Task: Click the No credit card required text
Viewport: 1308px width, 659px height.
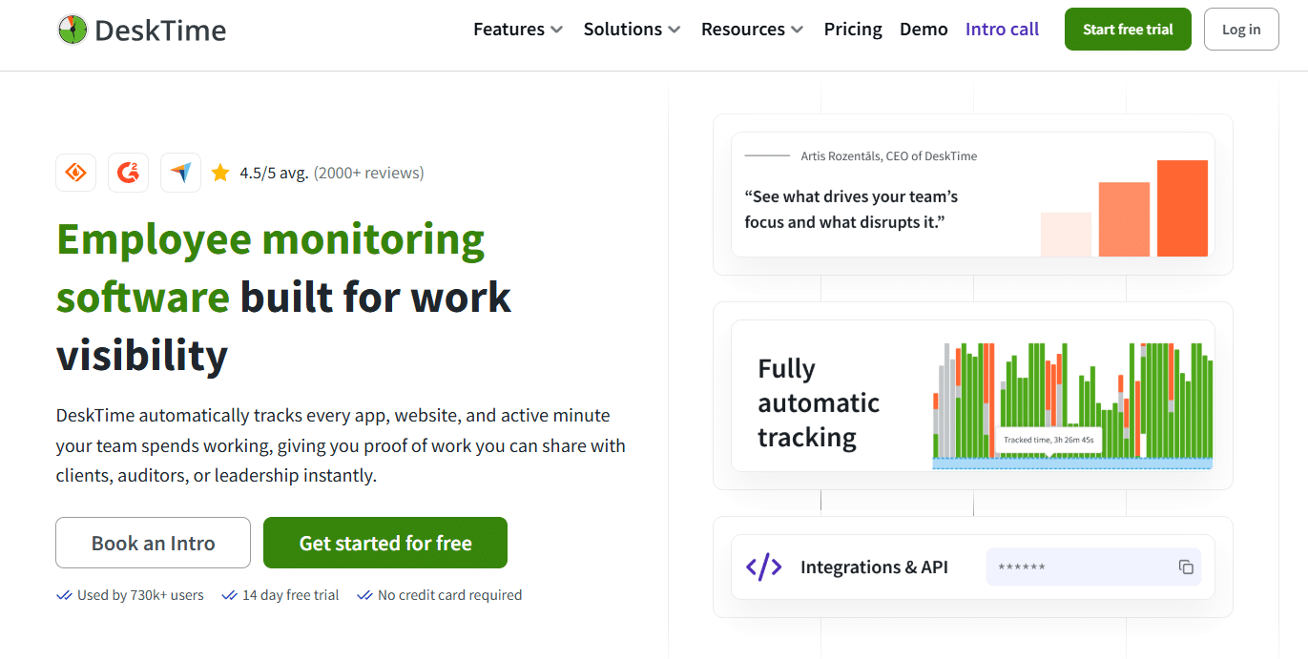Action: pos(449,595)
